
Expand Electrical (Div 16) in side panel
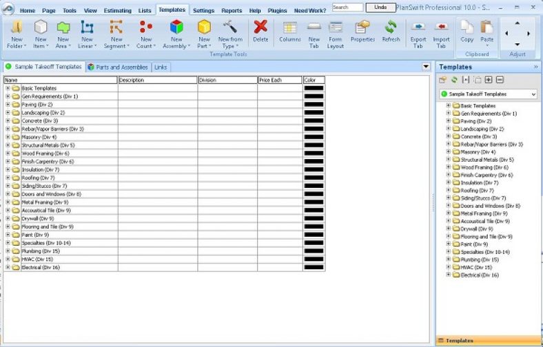(x=448, y=275)
